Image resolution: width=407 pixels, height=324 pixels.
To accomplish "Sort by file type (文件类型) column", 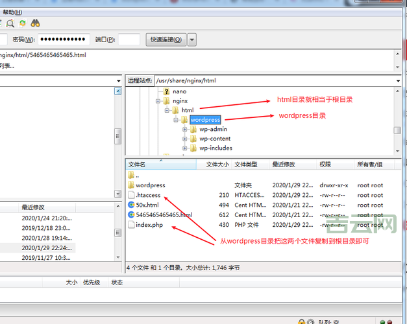I will click(x=250, y=165).
